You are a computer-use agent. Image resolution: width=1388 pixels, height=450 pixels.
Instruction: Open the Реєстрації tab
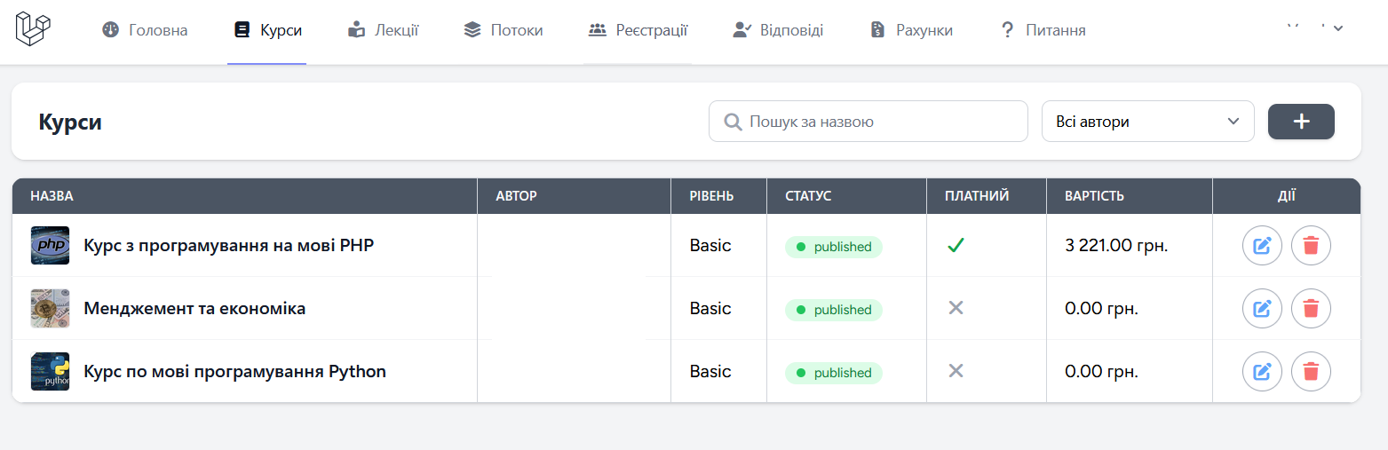click(x=638, y=30)
